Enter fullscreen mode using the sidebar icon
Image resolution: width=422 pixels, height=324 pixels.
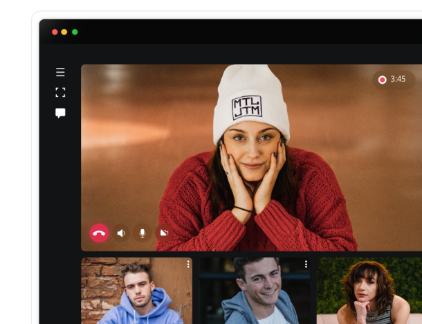click(x=60, y=92)
